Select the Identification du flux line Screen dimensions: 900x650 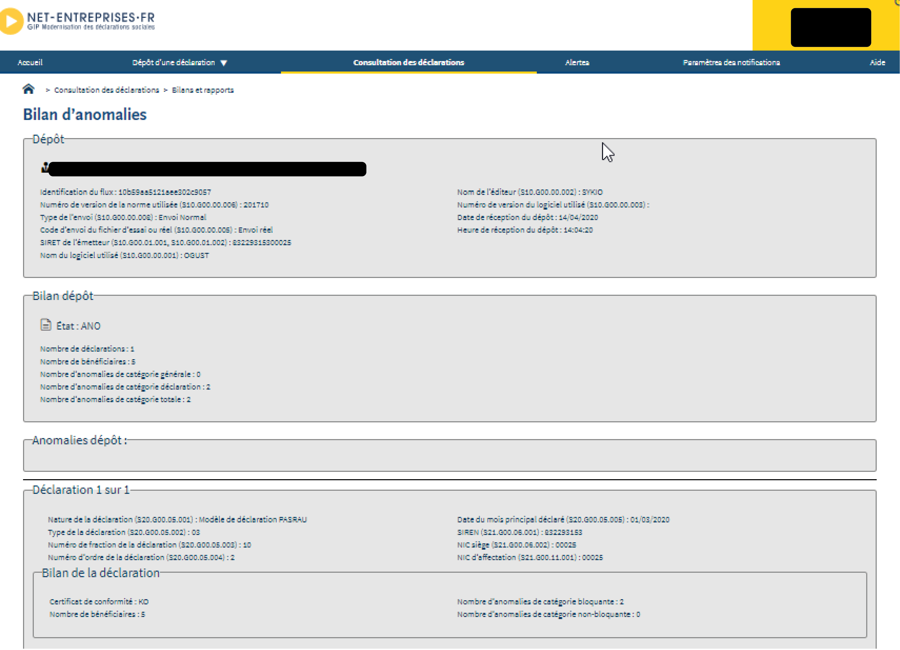coord(125,192)
